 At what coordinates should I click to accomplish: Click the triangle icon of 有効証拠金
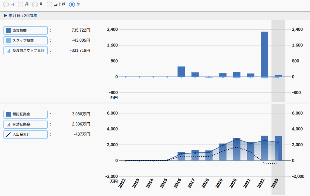coord(9,125)
